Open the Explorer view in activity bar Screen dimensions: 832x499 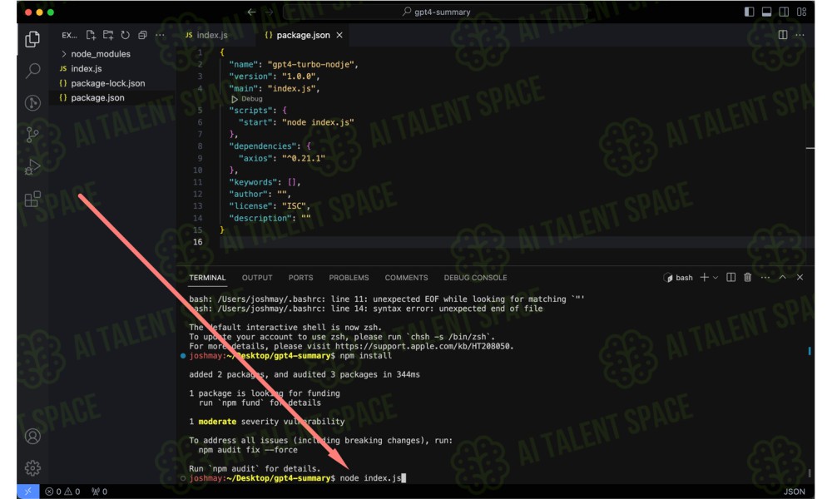pos(32,39)
